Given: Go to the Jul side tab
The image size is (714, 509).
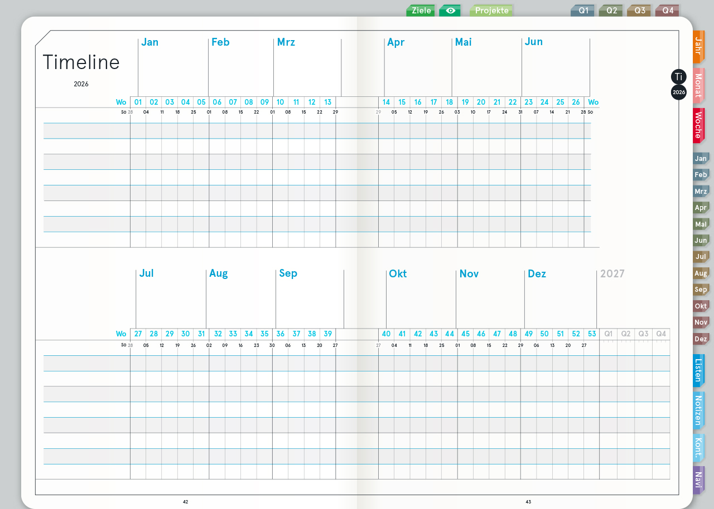Looking at the screenshot, I should pyautogui.click(x=701, y=257).
